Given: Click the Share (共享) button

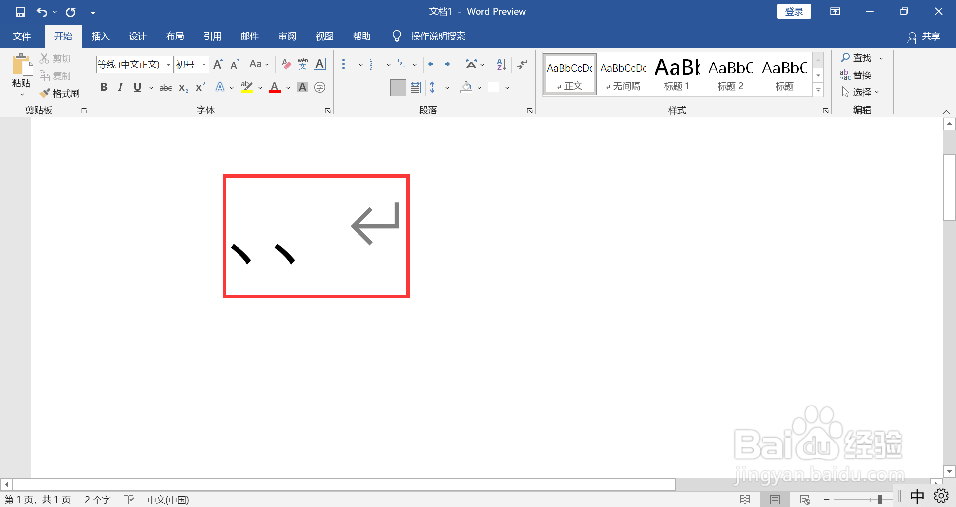Looking at the screenshot, I should tap(924, 36).
